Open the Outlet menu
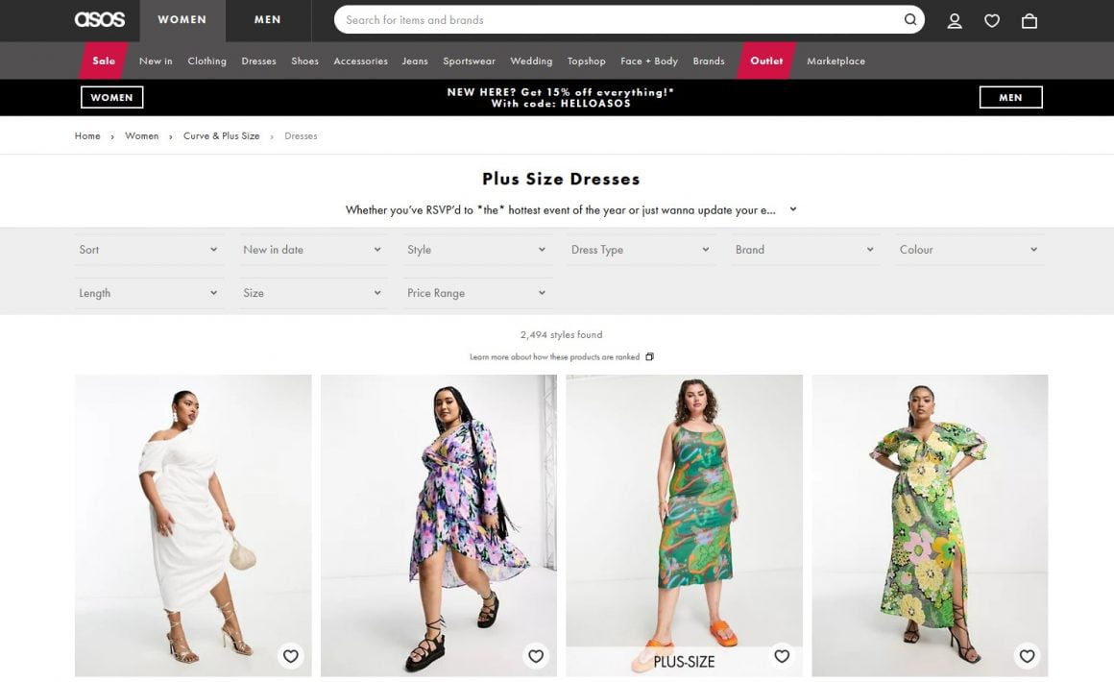The height and width of the screenshot is (682, 1114). point(766,61)
